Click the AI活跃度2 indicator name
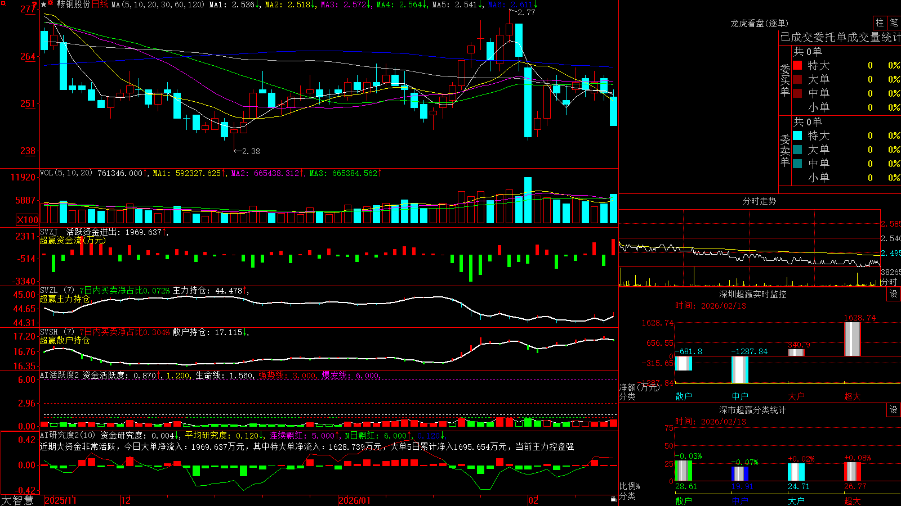This screenshot has width=901, height=506. click(60, 375)
